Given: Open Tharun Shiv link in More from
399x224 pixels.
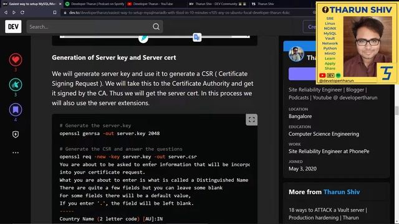Looking at the screenshot, I should tap(342, 192).
